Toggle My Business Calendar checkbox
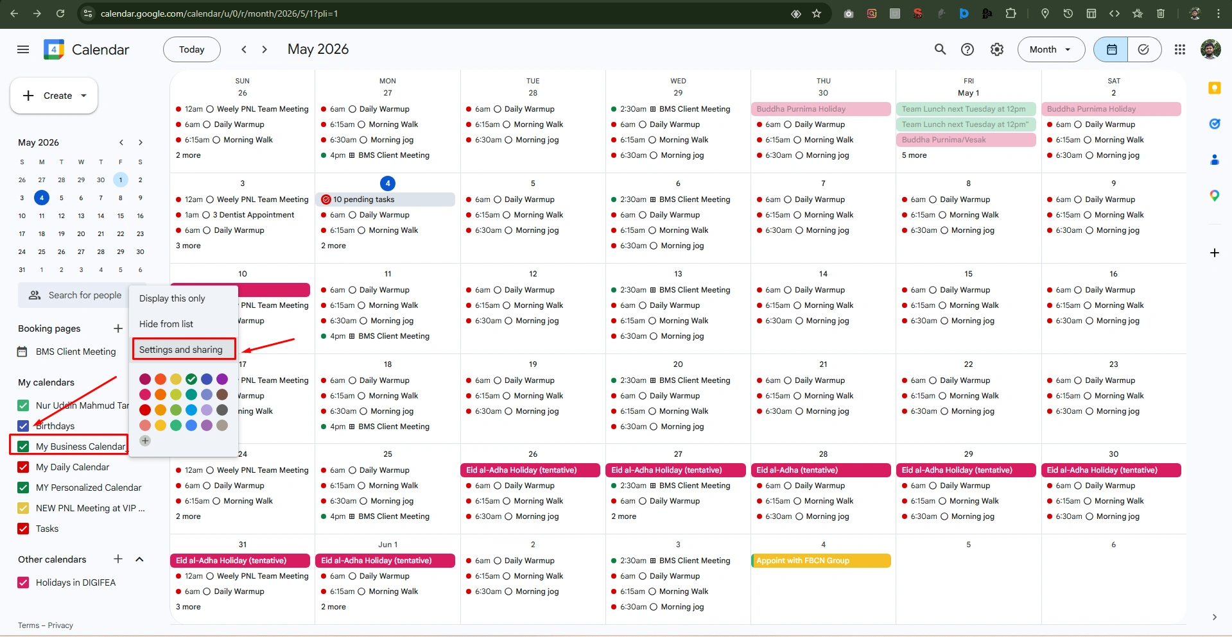1232x637 pixels. coord(23,446)
